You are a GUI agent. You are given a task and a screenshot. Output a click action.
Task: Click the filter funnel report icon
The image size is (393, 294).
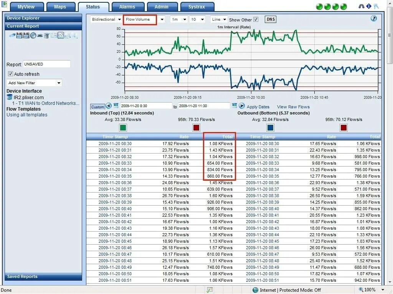pyautogui.click(x=46, y=36)
